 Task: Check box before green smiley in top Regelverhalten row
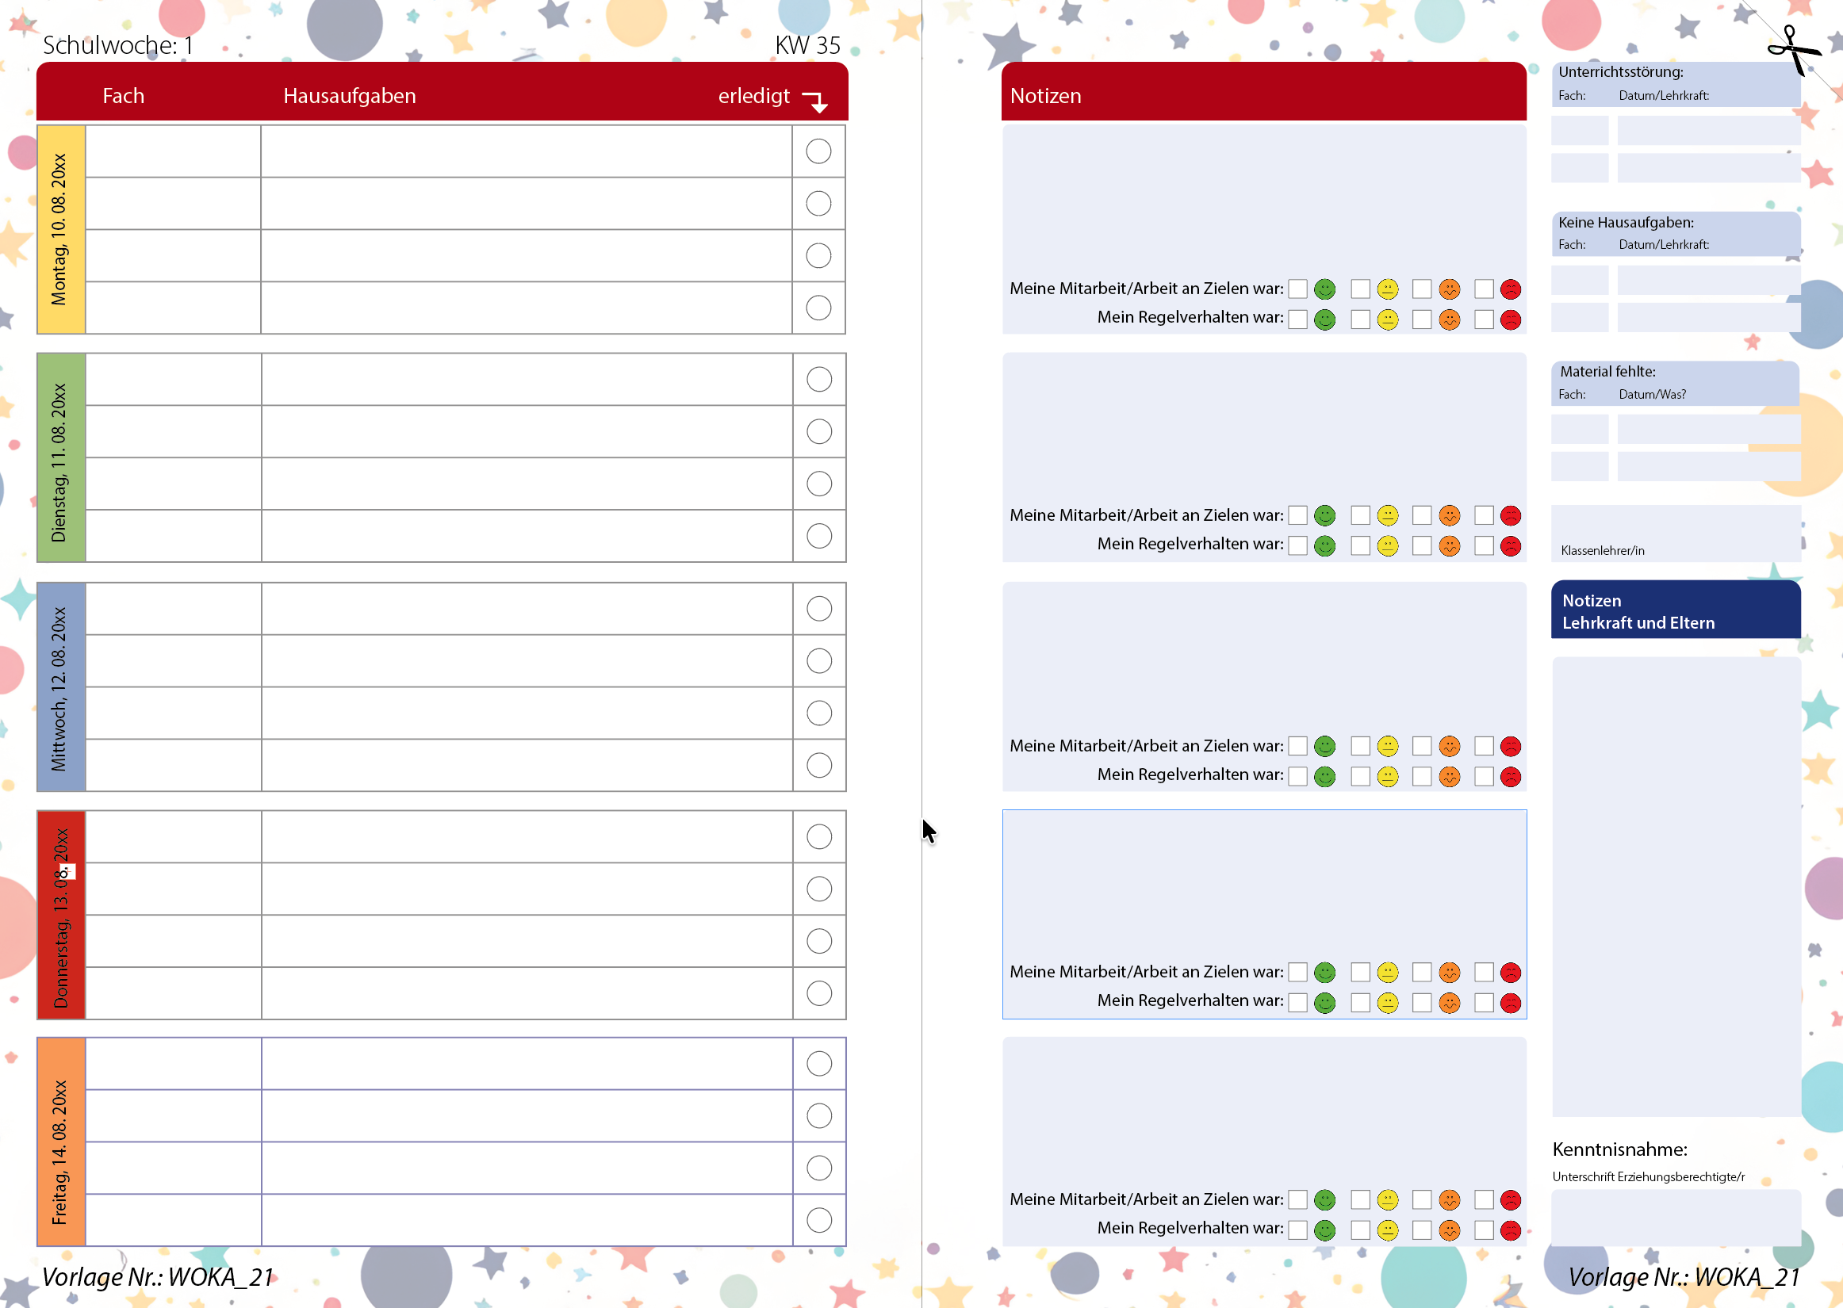point(1297,319)
